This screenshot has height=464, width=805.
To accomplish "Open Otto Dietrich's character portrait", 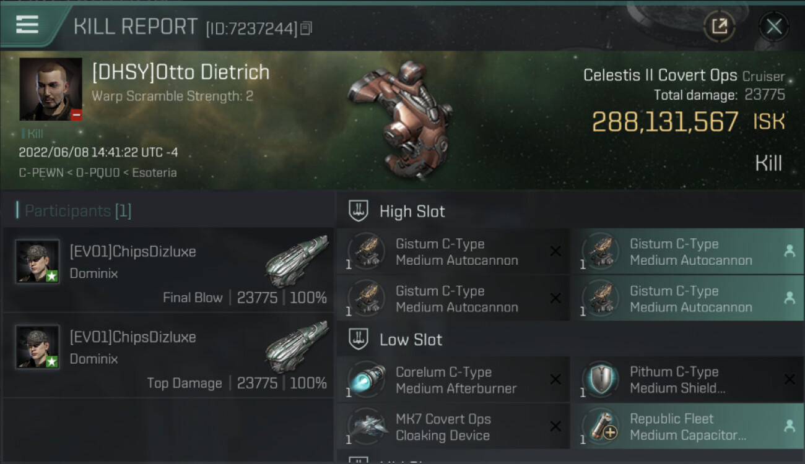I will pyautogui.click(x=51, y=89).
